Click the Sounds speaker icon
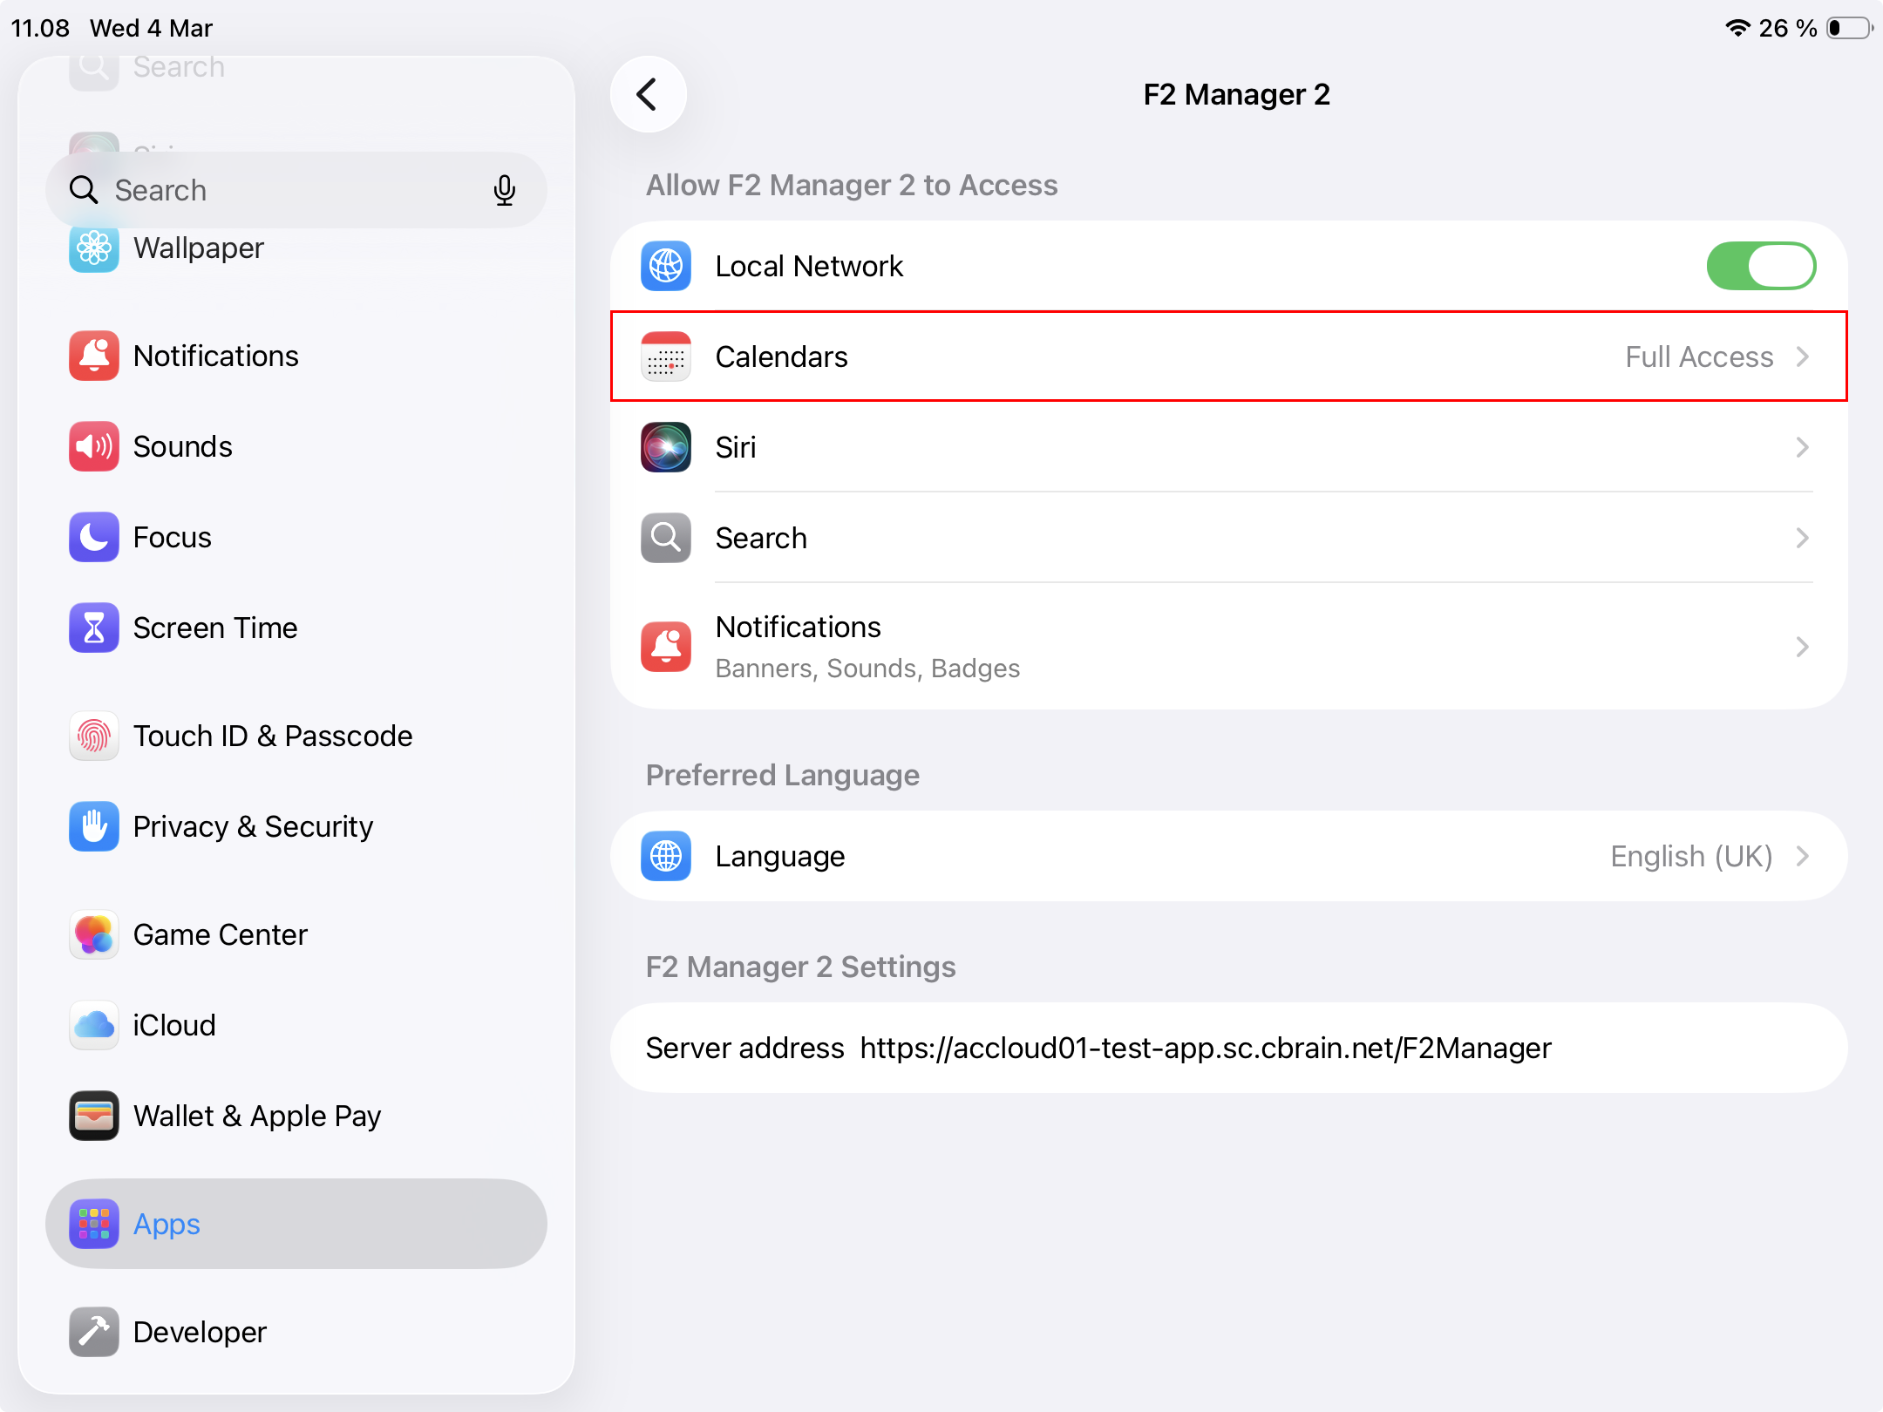The width and height of the screenshot is (1883, 1412). tap(94, 446)
